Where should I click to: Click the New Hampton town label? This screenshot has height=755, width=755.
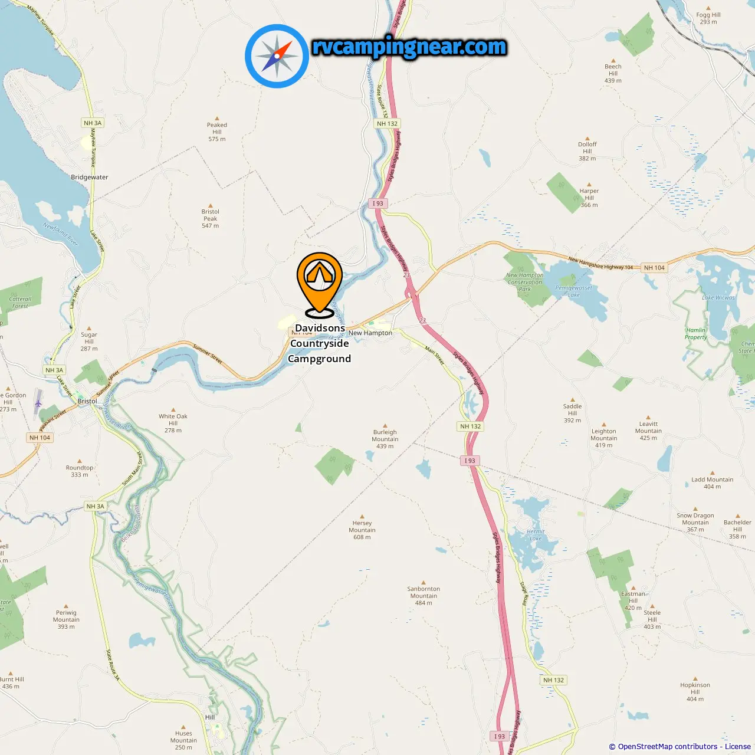tap(370, 333)
